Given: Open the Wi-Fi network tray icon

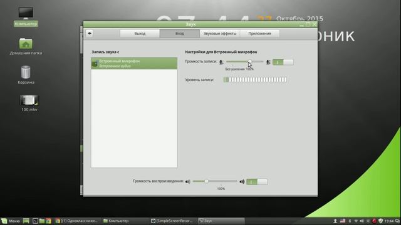Looking at the screenshot, I should (356, 221).
